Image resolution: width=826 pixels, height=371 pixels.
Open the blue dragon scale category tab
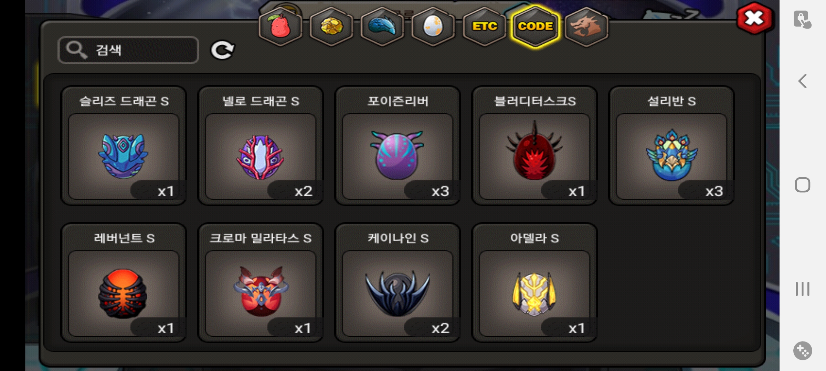382,27
